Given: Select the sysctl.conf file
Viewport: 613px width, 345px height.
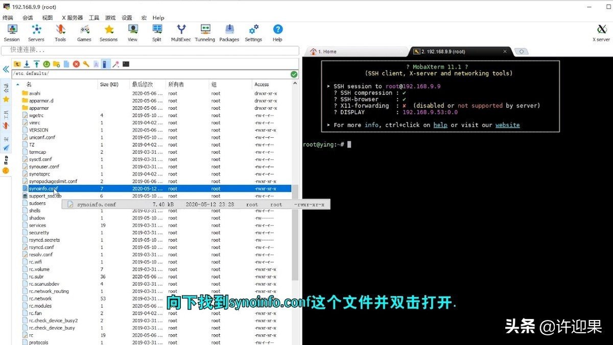Looking at the screenshot, I should coord(40,159).
